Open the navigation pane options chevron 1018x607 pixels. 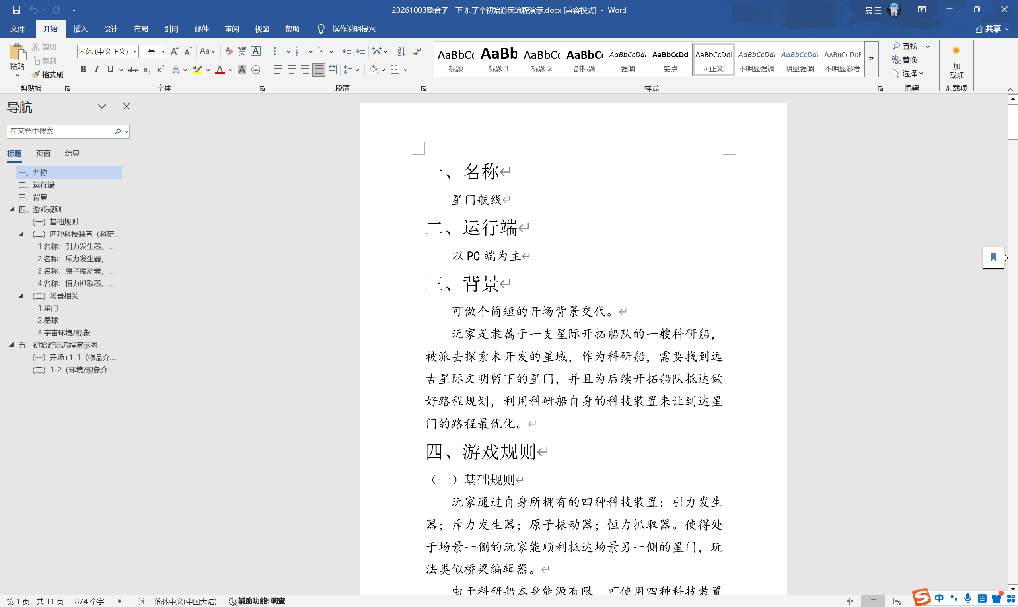click(x=102, y=106)
